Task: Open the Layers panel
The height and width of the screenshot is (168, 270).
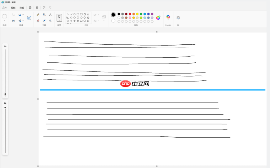Action: pos(178,17)
